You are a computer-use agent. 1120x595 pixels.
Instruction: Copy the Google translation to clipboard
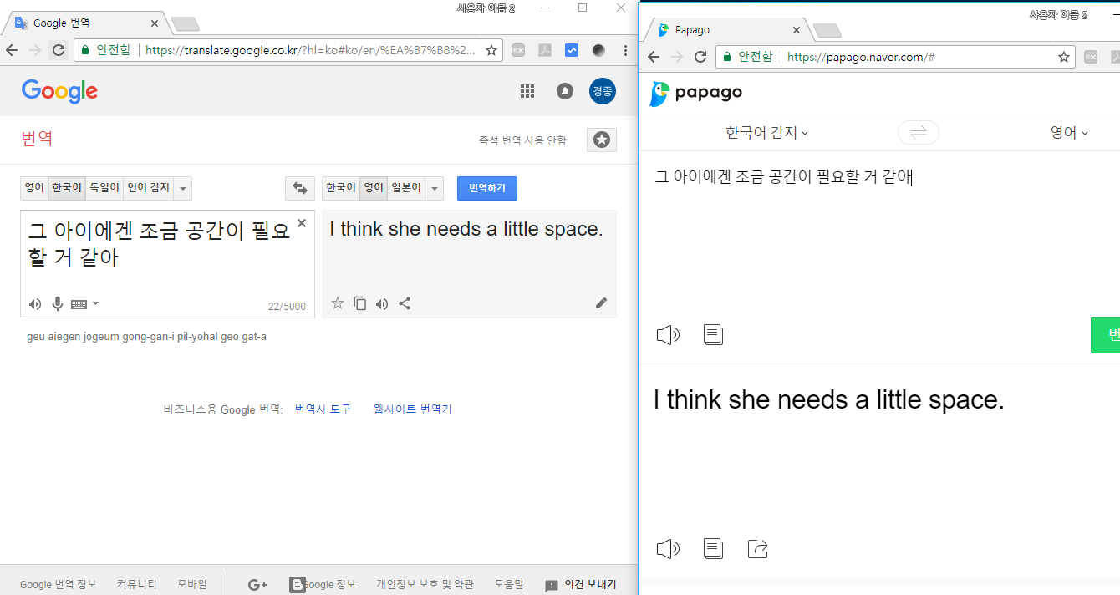click(360, 303)
